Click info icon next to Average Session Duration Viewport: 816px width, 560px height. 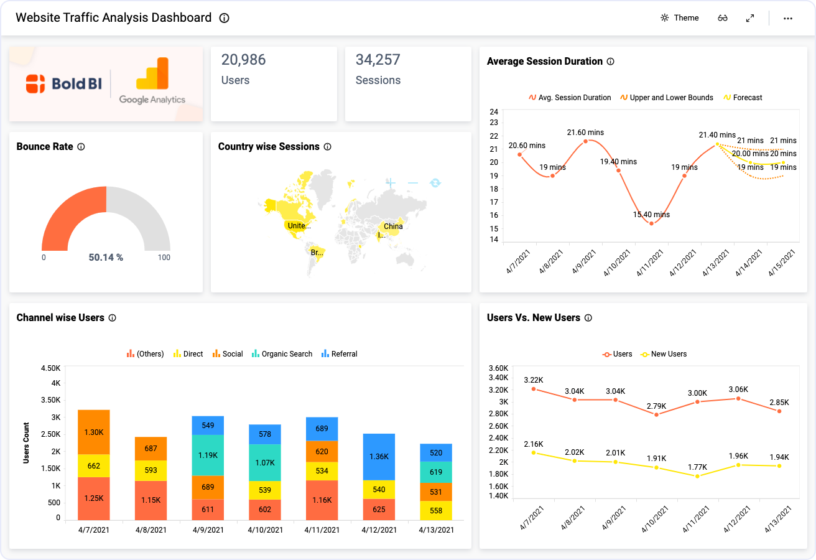611,62
